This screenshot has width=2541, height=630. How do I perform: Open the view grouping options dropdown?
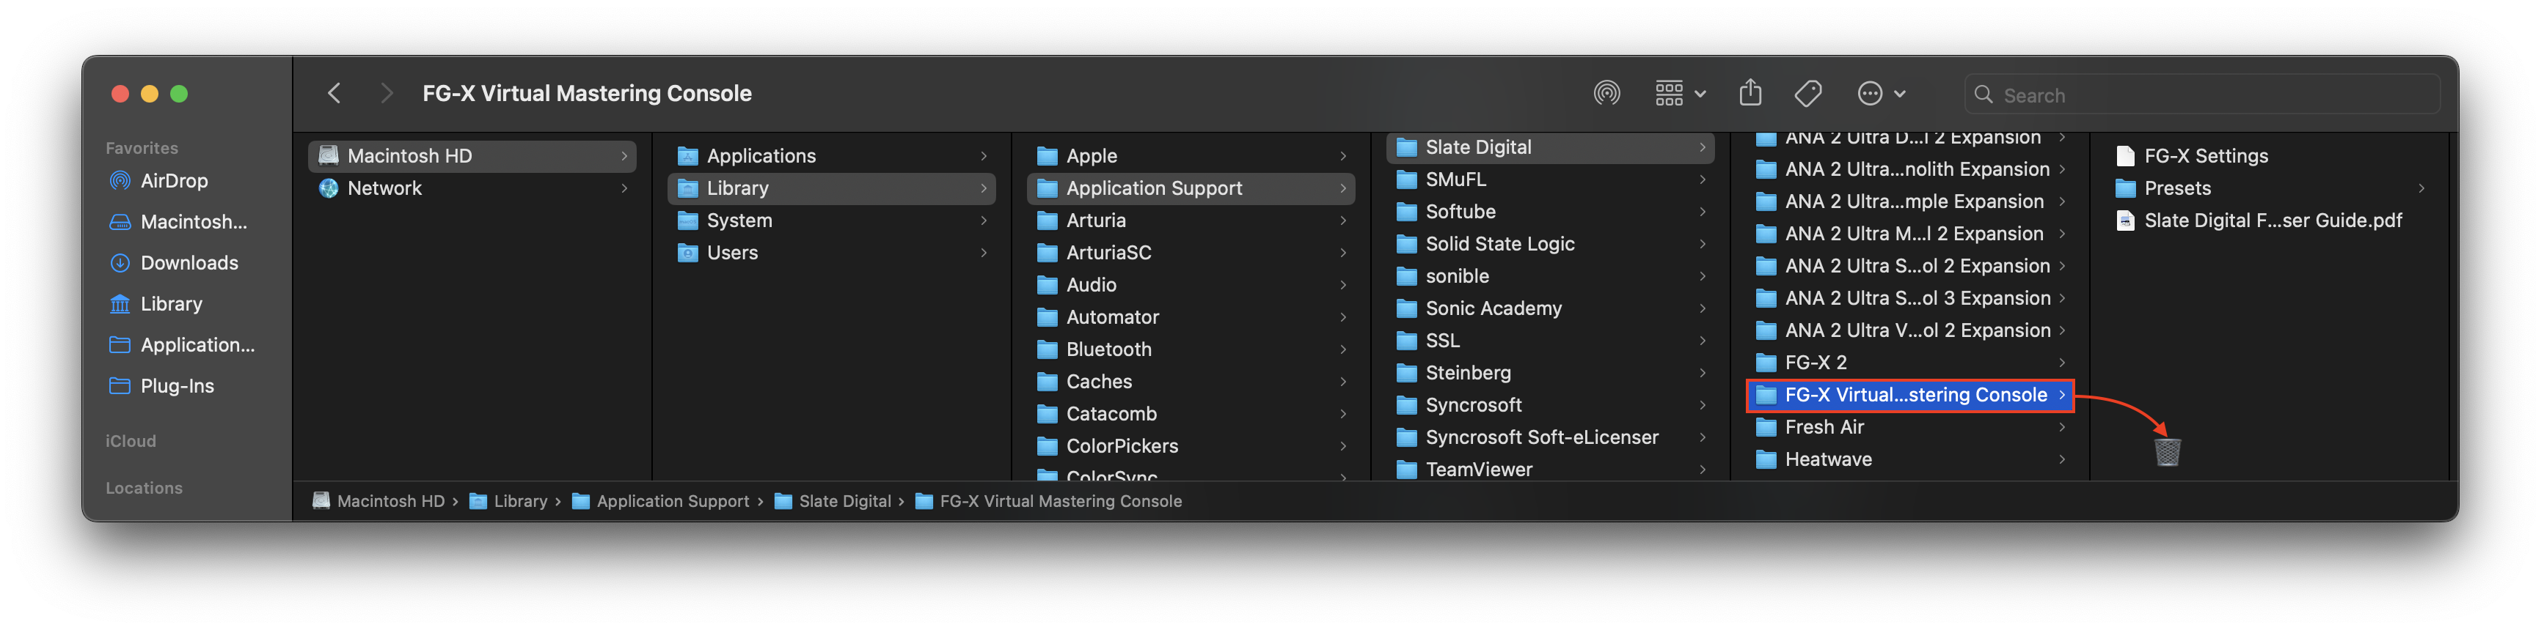click(x=1680, y=94)
